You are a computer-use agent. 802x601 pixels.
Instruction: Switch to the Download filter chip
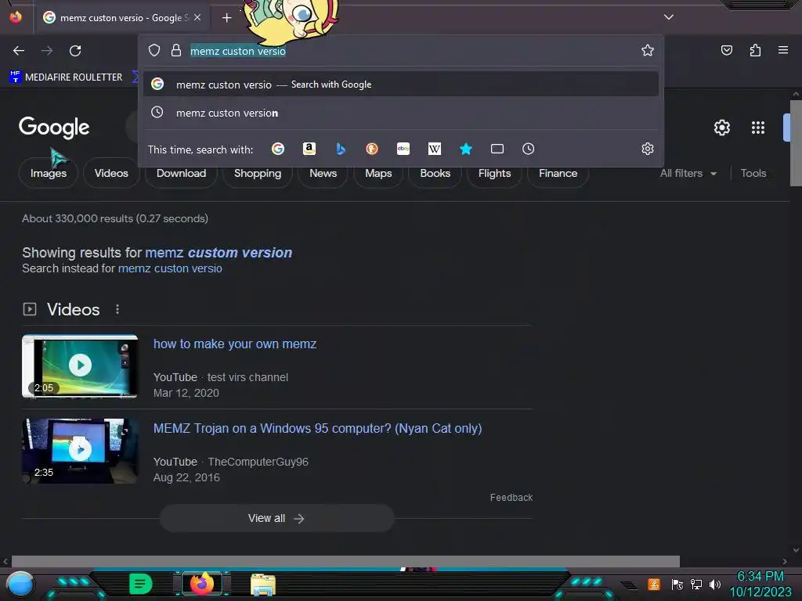point(181,173)
